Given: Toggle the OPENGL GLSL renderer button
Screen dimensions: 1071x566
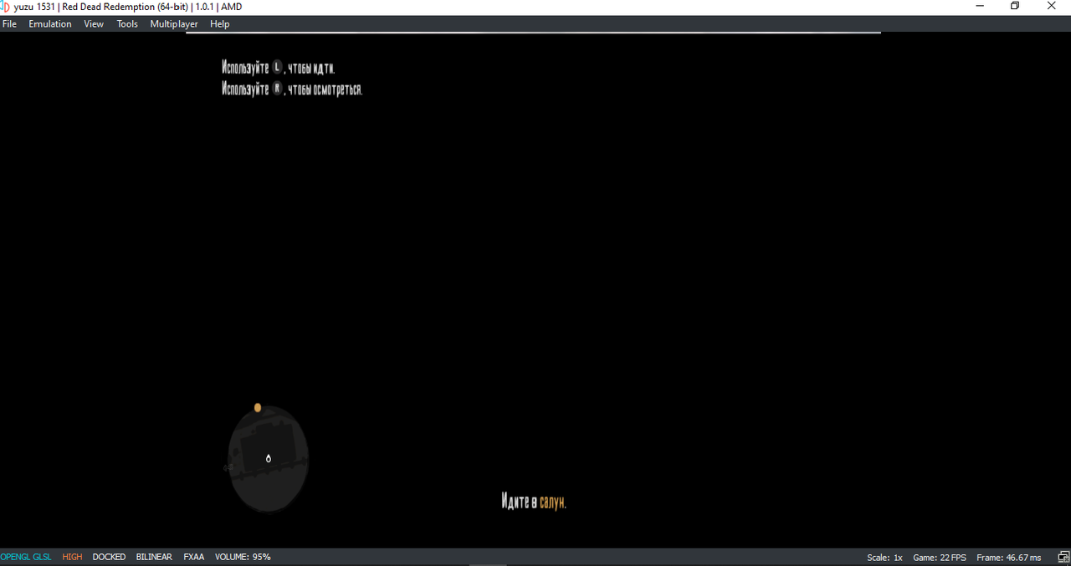Looking at the screenshot, I should (x=26, y=557).
